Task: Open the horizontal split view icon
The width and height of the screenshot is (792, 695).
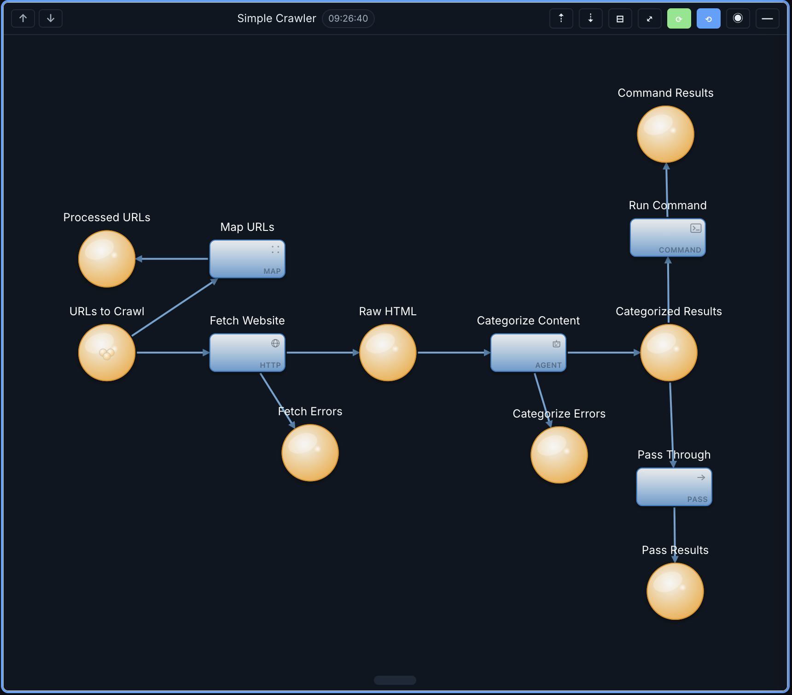Action: (x=620, y=18)
